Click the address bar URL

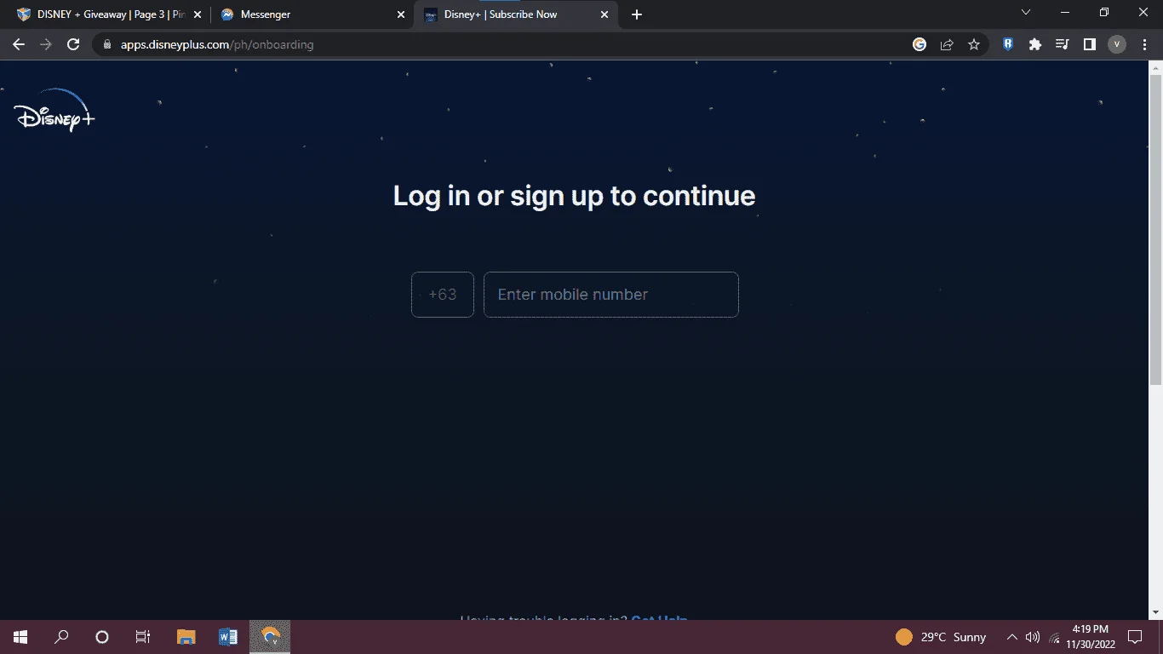pos(217,44)
